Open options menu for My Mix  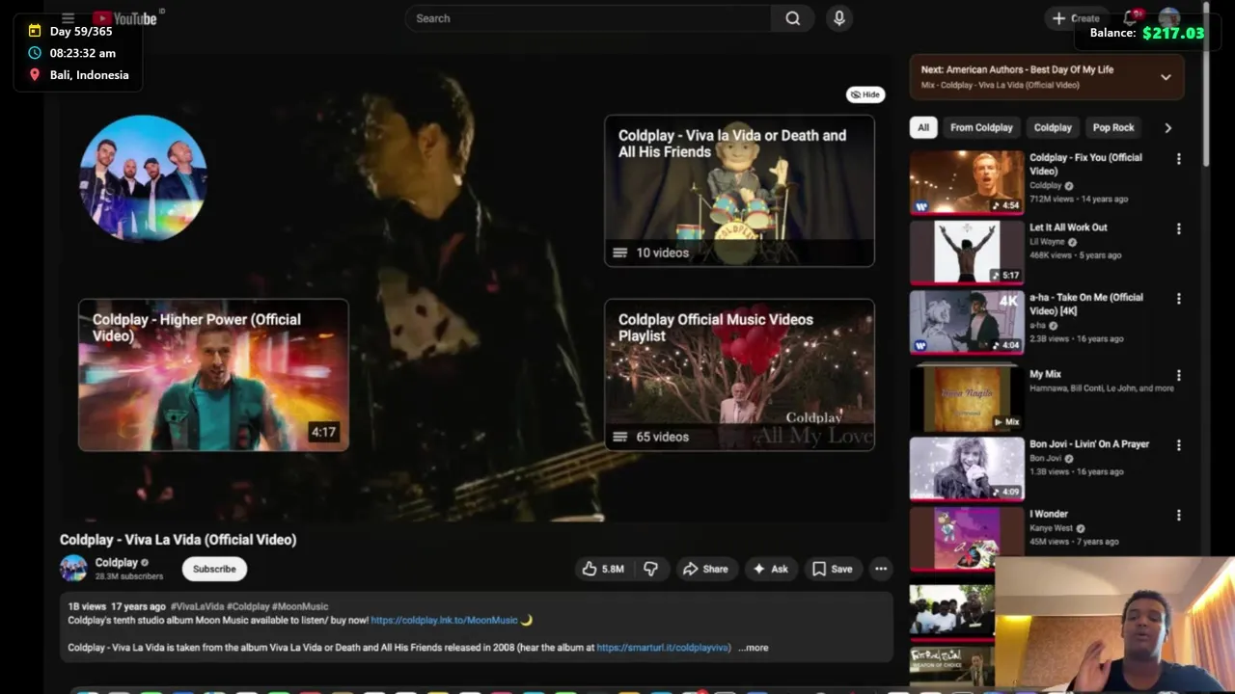point(1178,376)
